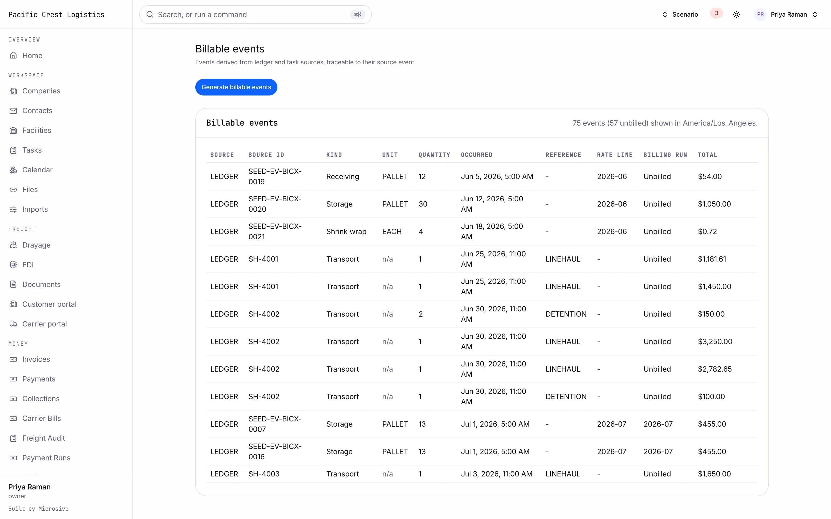831x519 pixels.
Task: Click the TOTAL column header
Action: click(707, 155)
